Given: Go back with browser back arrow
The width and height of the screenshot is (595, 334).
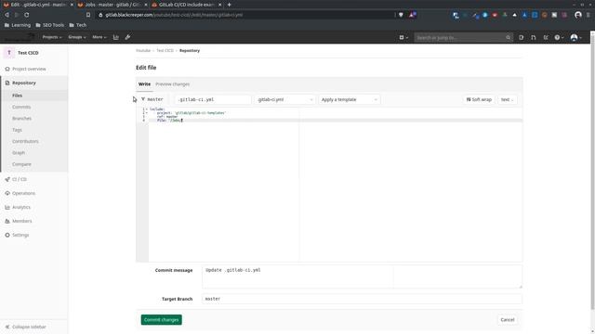Looking at the screenshot, I should click(x=7, y=15).
